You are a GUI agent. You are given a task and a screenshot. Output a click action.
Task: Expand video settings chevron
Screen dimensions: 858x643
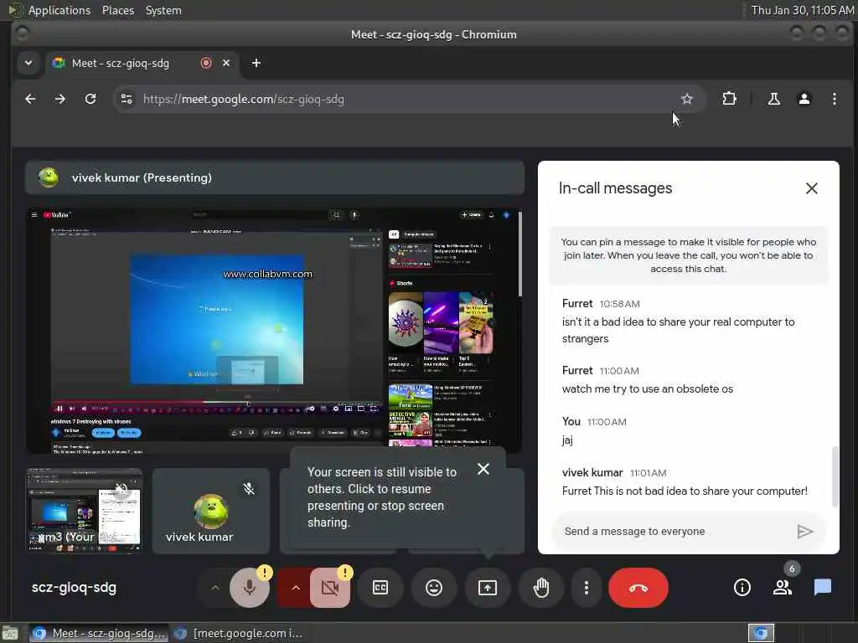tap(296, 588)
